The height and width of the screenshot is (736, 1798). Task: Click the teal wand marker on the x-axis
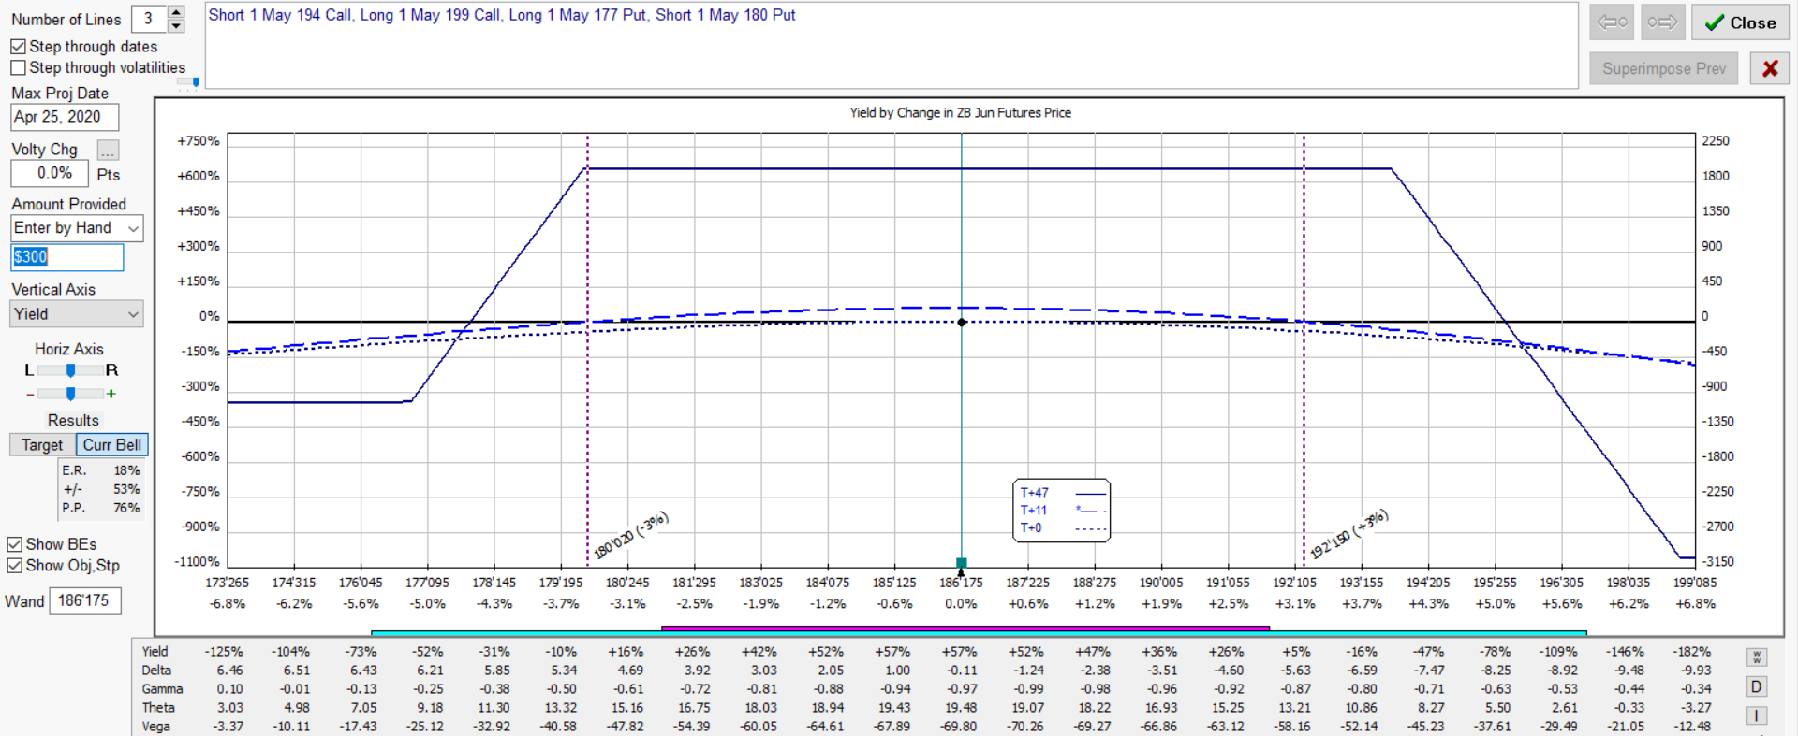coord(961,563)
